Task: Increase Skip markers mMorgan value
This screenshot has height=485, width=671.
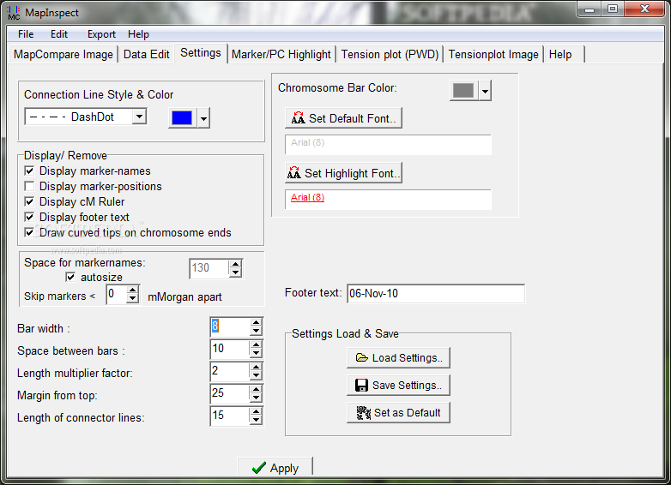Action: 133,290
